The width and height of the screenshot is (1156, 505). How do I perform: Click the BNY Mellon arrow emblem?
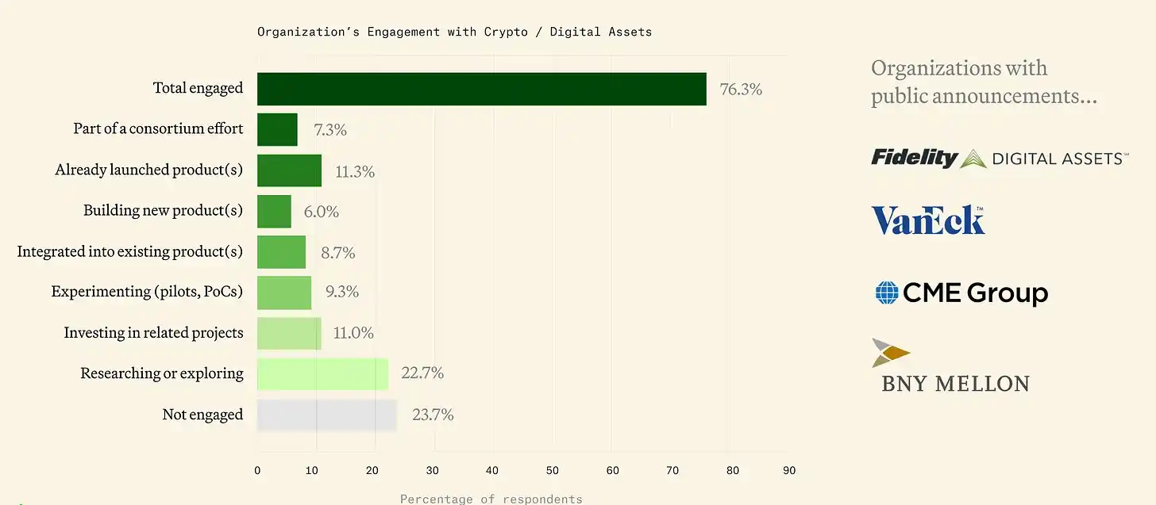[x=891, y=353]
